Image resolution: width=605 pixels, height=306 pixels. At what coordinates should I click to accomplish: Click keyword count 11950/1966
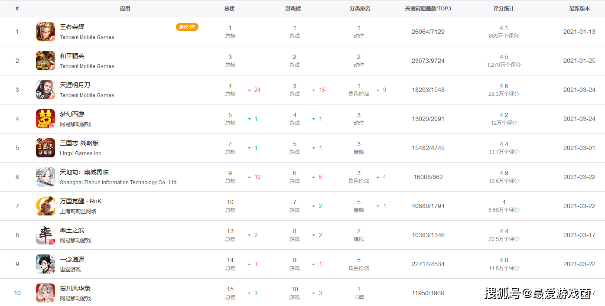[428, 293]
